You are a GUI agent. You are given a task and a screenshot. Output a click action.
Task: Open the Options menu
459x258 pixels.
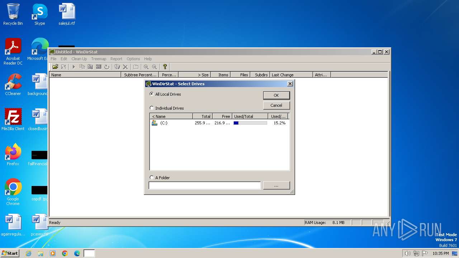pyautogui.click(x=133, y=59)
